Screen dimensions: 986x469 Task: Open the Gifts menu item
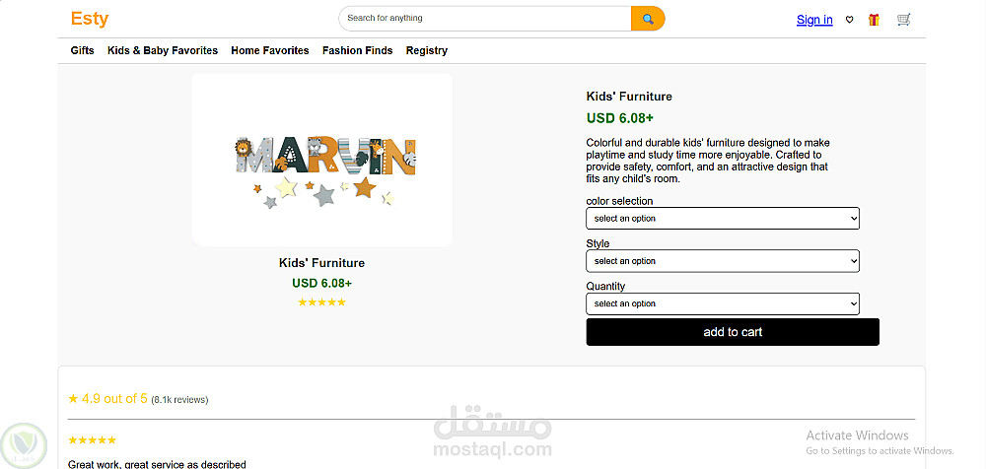pyautogui.click(x=83, y=50)
